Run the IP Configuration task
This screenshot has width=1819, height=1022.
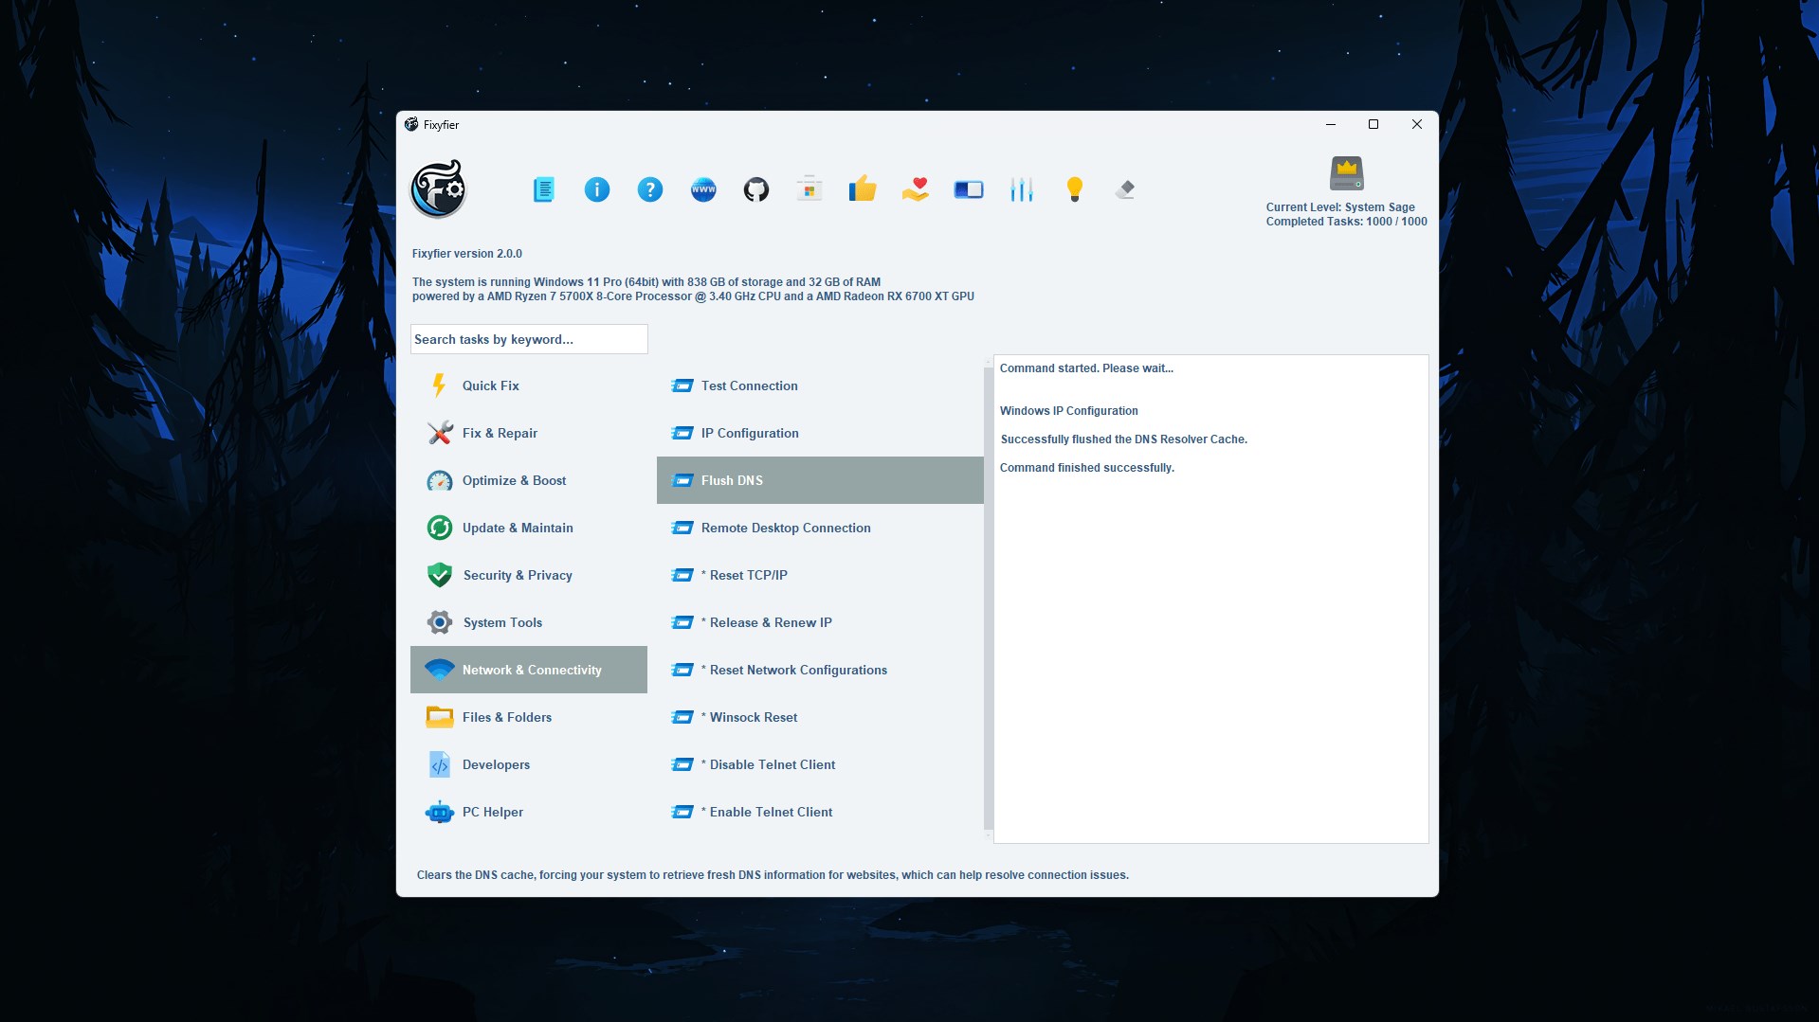820,433
